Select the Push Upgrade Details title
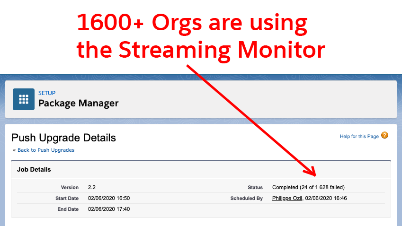Screen dimensions: 402x226 [x=63, y=138]
